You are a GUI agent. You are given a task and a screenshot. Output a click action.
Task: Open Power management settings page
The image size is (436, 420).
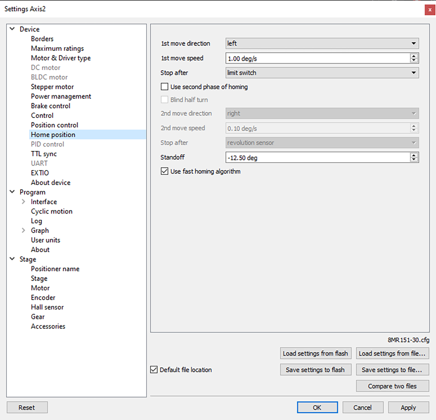tap(61, 96)
